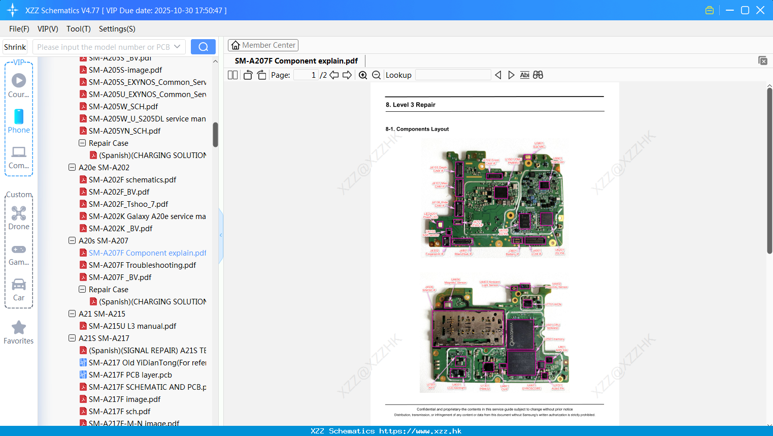
Task: Rotate page clockwise icon
Action: click(x=261, y=75)
